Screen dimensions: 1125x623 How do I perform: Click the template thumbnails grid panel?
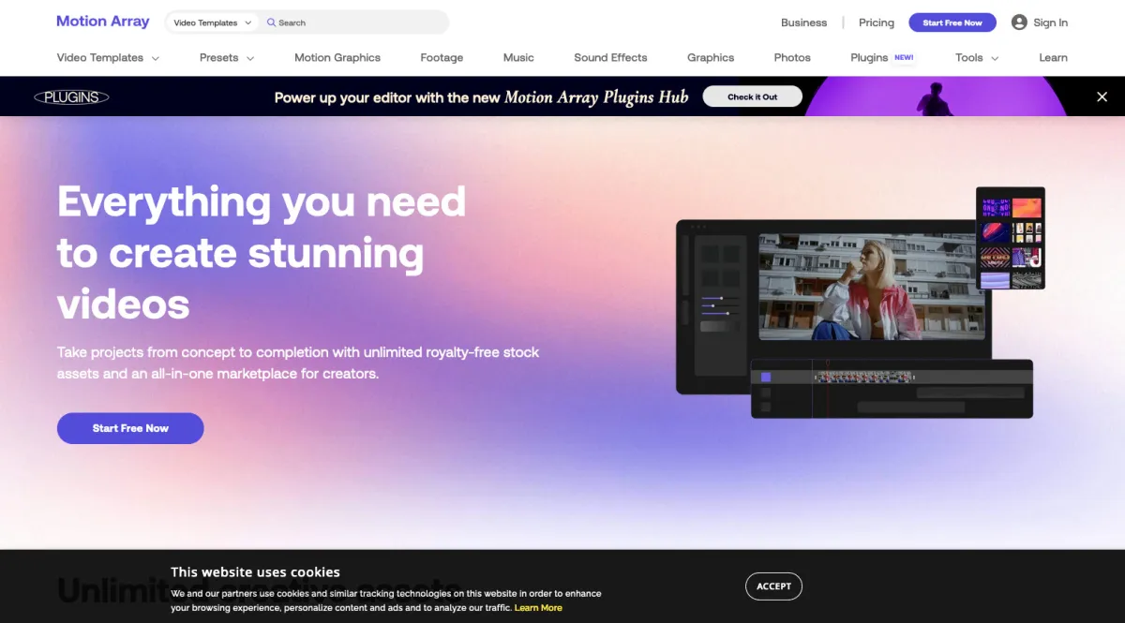pyautogui.click(x=1011, y=239)
